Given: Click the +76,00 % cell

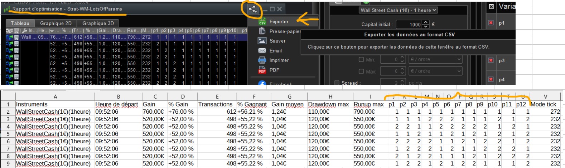Looking at the screenshot, I should [x=183, y=112].
